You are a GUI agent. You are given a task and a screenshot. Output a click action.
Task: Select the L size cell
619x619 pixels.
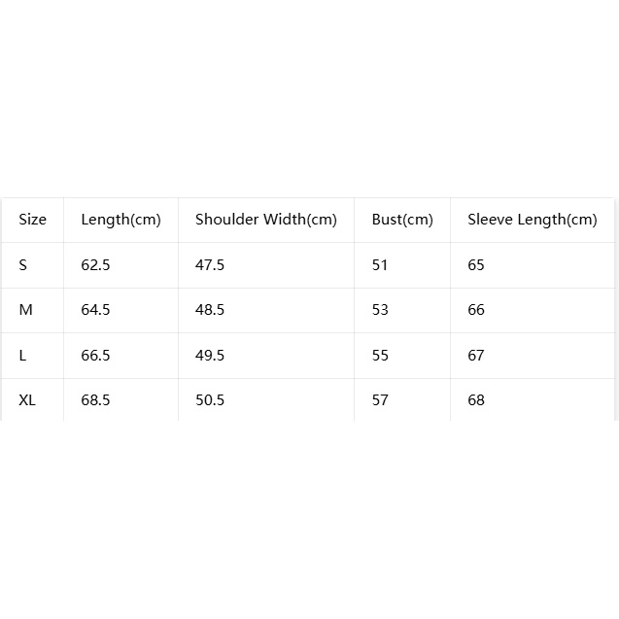point(22,356)
